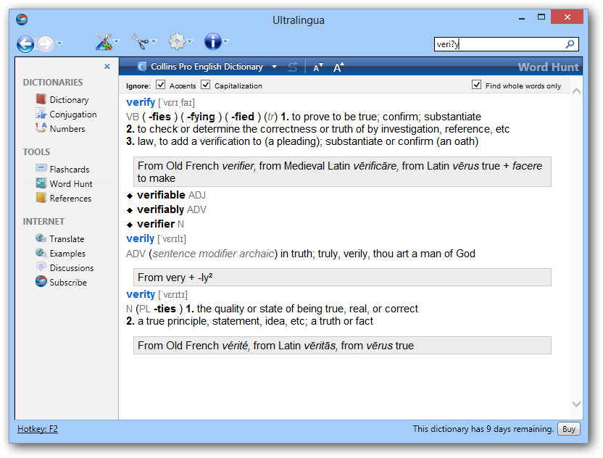Open the verify headword link
Viewport: 603px width, 458px height.
(141, 103)
